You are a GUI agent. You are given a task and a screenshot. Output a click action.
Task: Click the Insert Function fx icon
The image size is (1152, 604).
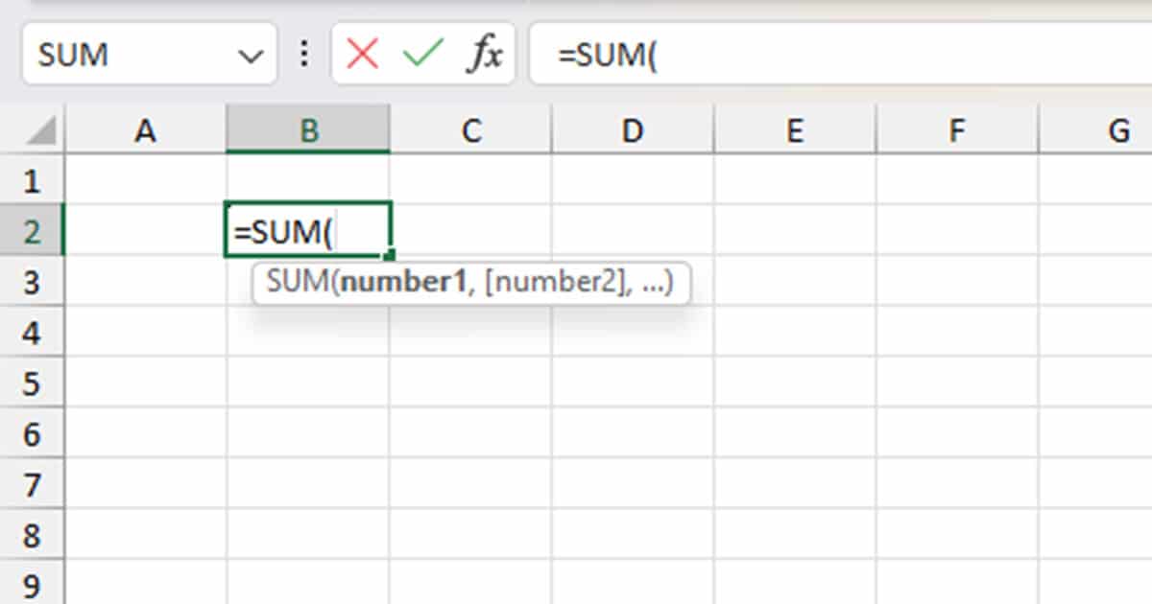486,55
